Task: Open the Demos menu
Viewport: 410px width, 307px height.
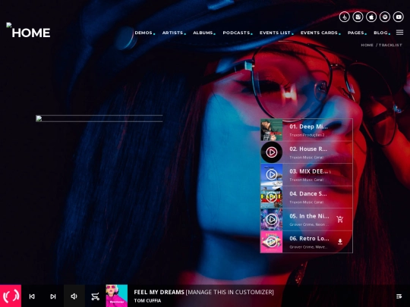Action: 143,33
